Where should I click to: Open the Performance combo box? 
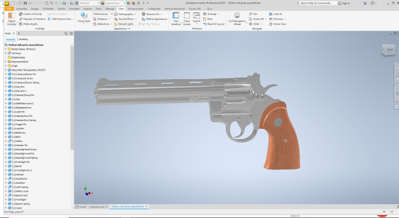pyautogui.click(x=102, y=14)
